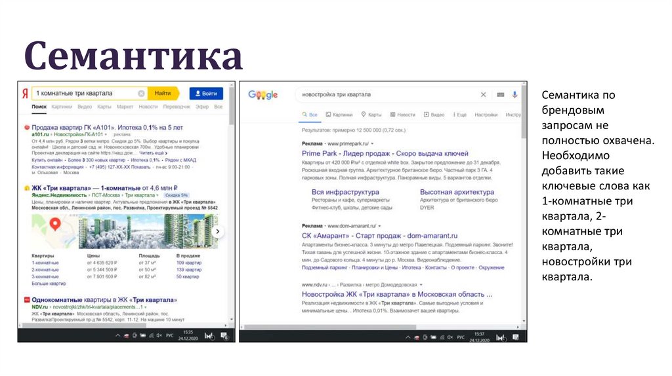
Task: Open the Новостройка ЖК «Три квартала» Google result
Action: [397, 294]
